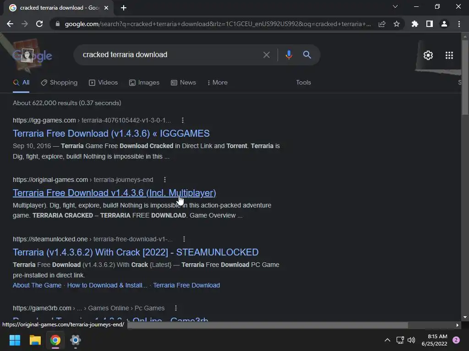Open the Extensions puzzle icon
This screenshot has height=351, width=469.
[414, 24]
